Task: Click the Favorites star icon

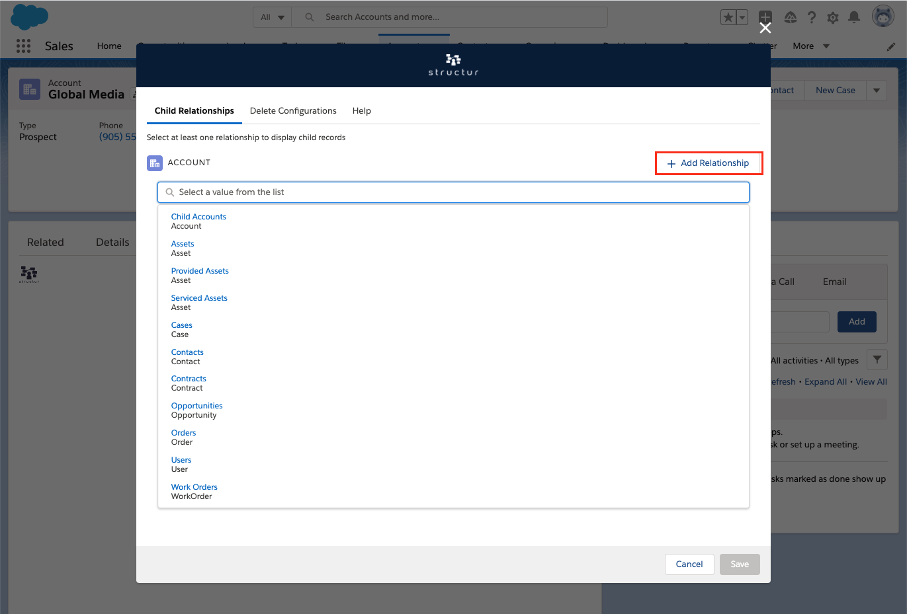Action: [x=728, y=18]
